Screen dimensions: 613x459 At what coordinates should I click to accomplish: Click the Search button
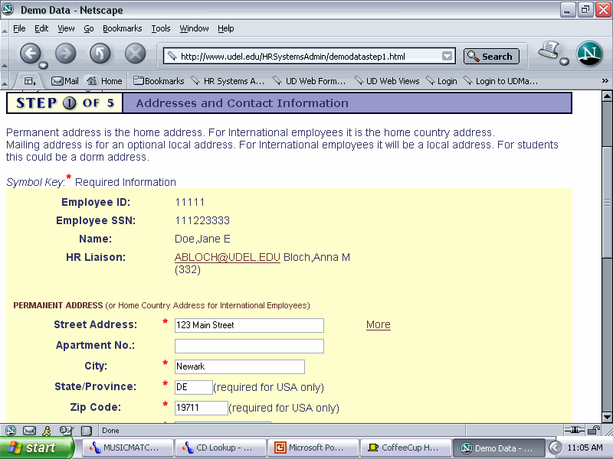coord(491,56)
